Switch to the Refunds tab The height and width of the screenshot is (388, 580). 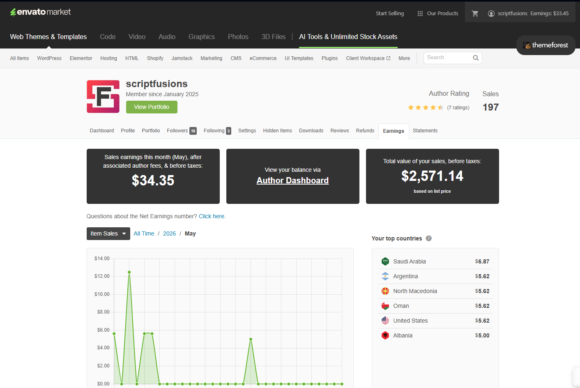pyautogui.click(x=365, y=131)
